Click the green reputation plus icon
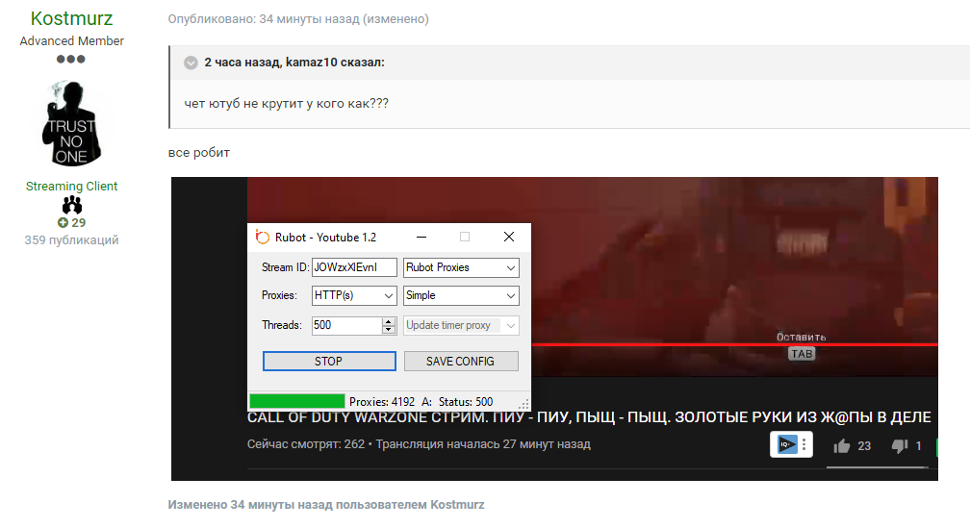 [63, 223]
